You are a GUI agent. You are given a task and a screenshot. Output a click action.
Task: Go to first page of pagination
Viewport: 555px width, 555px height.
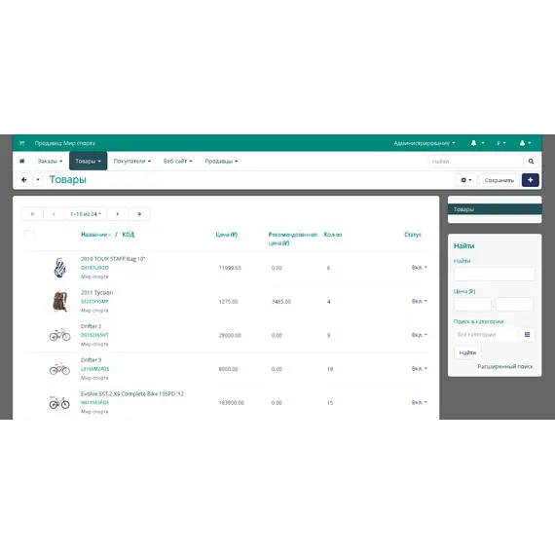tap(32, 214)
